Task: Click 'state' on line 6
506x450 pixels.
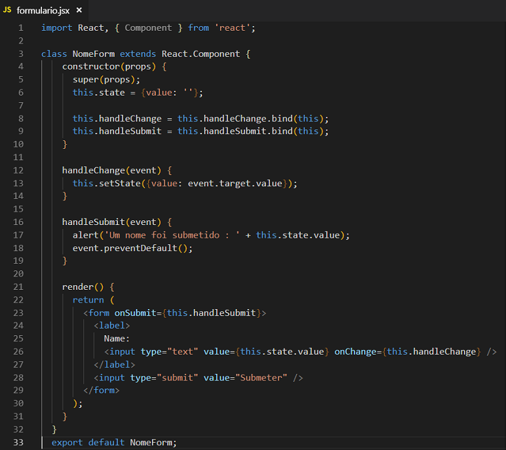Action: tap(111, 93)
